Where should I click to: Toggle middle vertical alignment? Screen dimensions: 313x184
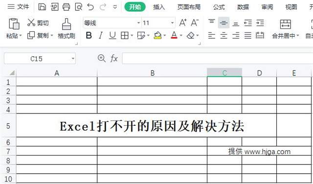tap(224, 23)
